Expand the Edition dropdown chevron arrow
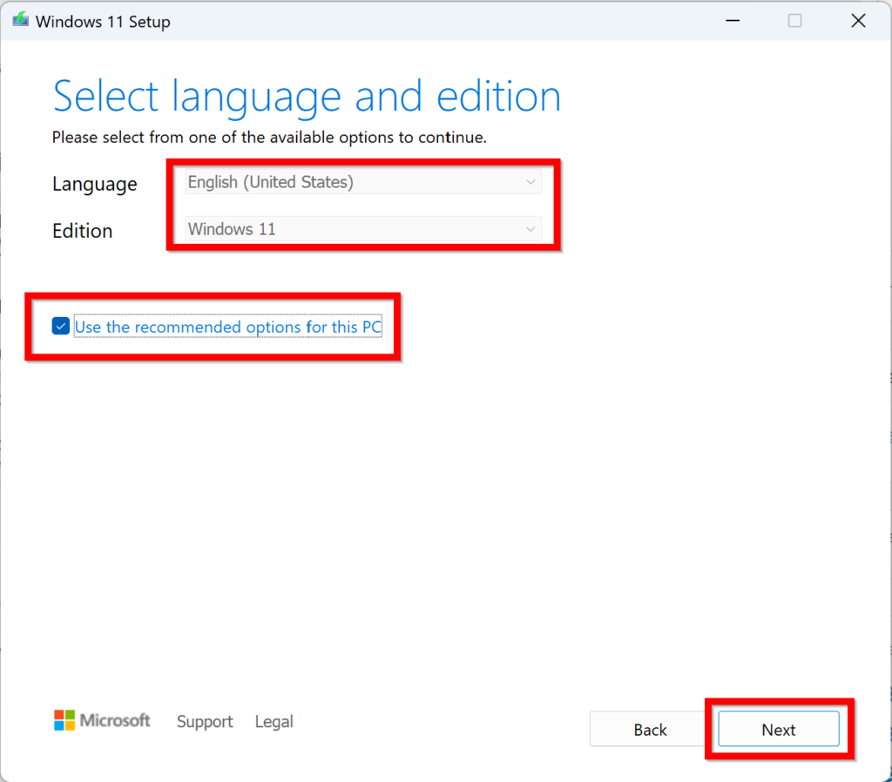892x782 pixels. [530, 229]
